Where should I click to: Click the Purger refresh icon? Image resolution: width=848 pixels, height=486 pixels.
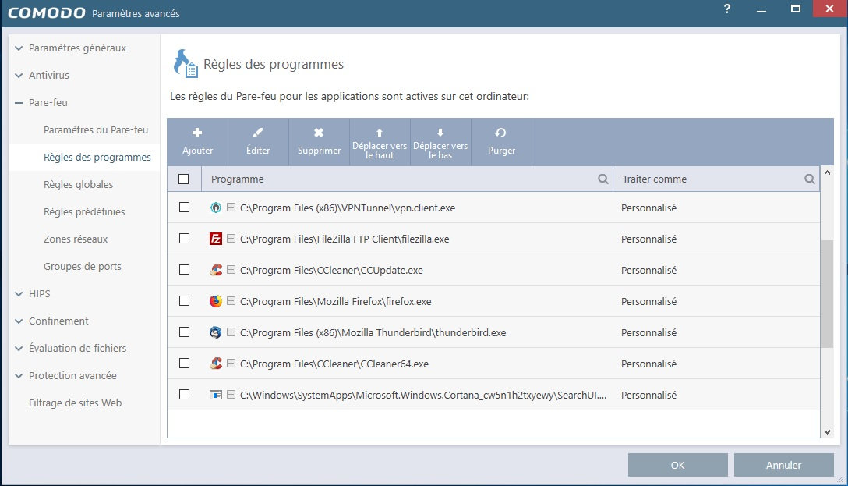501,133
